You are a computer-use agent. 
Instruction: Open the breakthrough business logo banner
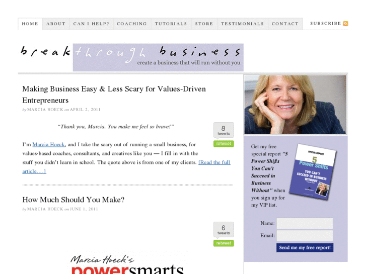(131, 57)
